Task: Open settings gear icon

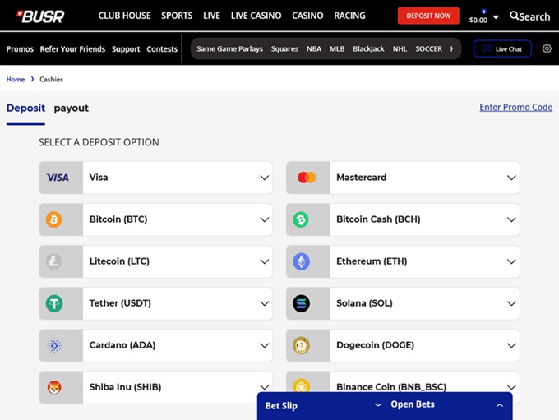Action: 547,48
